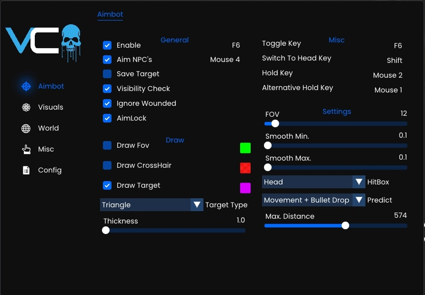Disable the Ignore Wounded checkbox
The height and width of the screenshot is (295, 425).
pos(107,103)
